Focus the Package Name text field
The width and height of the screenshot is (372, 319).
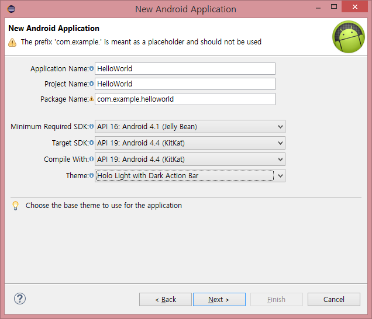point(185,99)
